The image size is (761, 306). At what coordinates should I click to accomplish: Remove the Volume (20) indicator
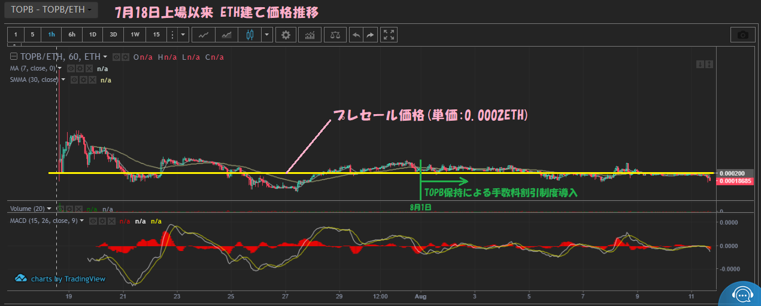pyautogui.click(x=77, y=209)
